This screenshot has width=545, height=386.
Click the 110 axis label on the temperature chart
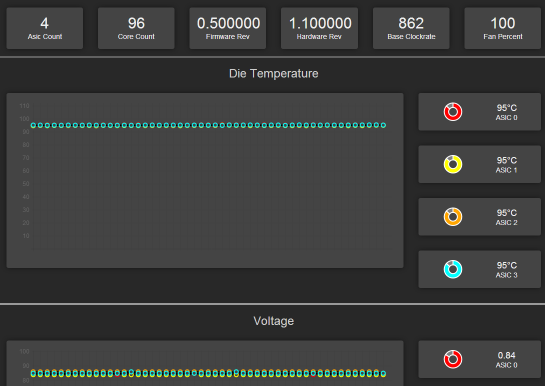pyautogui.click(x=24, y=106)
